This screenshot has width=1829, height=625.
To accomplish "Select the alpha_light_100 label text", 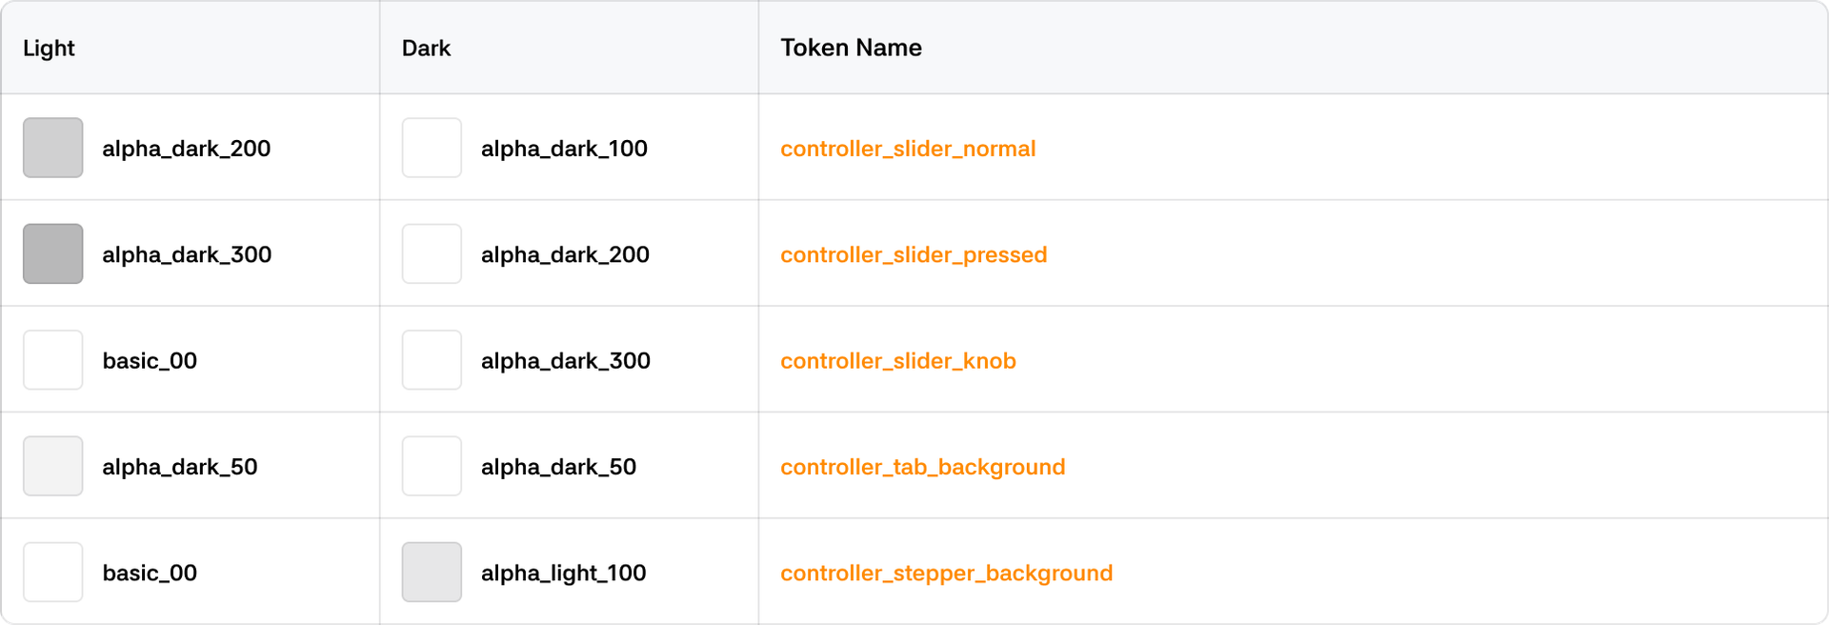I will click(x=563, y=573).
